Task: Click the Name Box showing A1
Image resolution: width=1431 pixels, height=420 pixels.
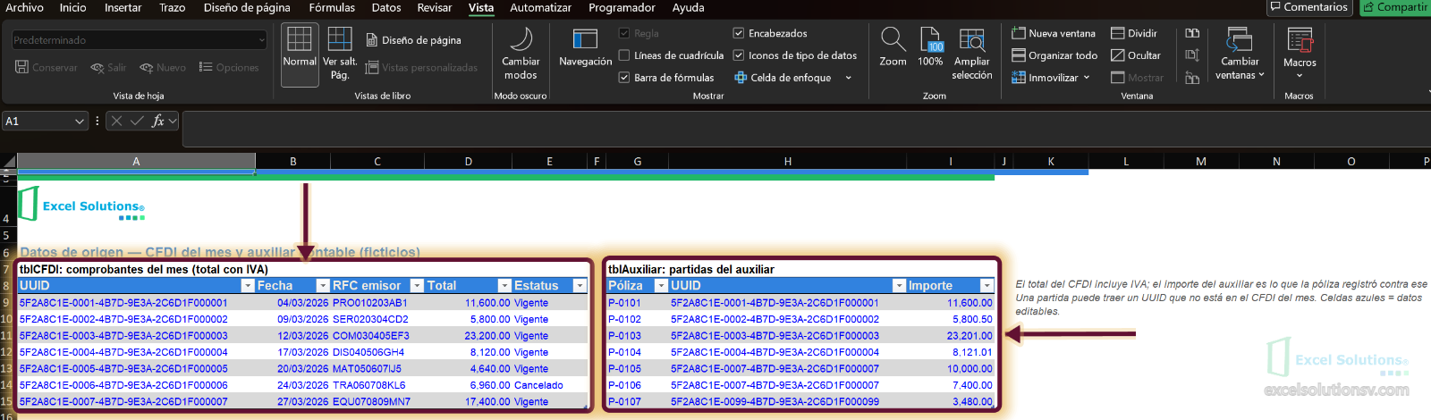Action: [37, 121]
